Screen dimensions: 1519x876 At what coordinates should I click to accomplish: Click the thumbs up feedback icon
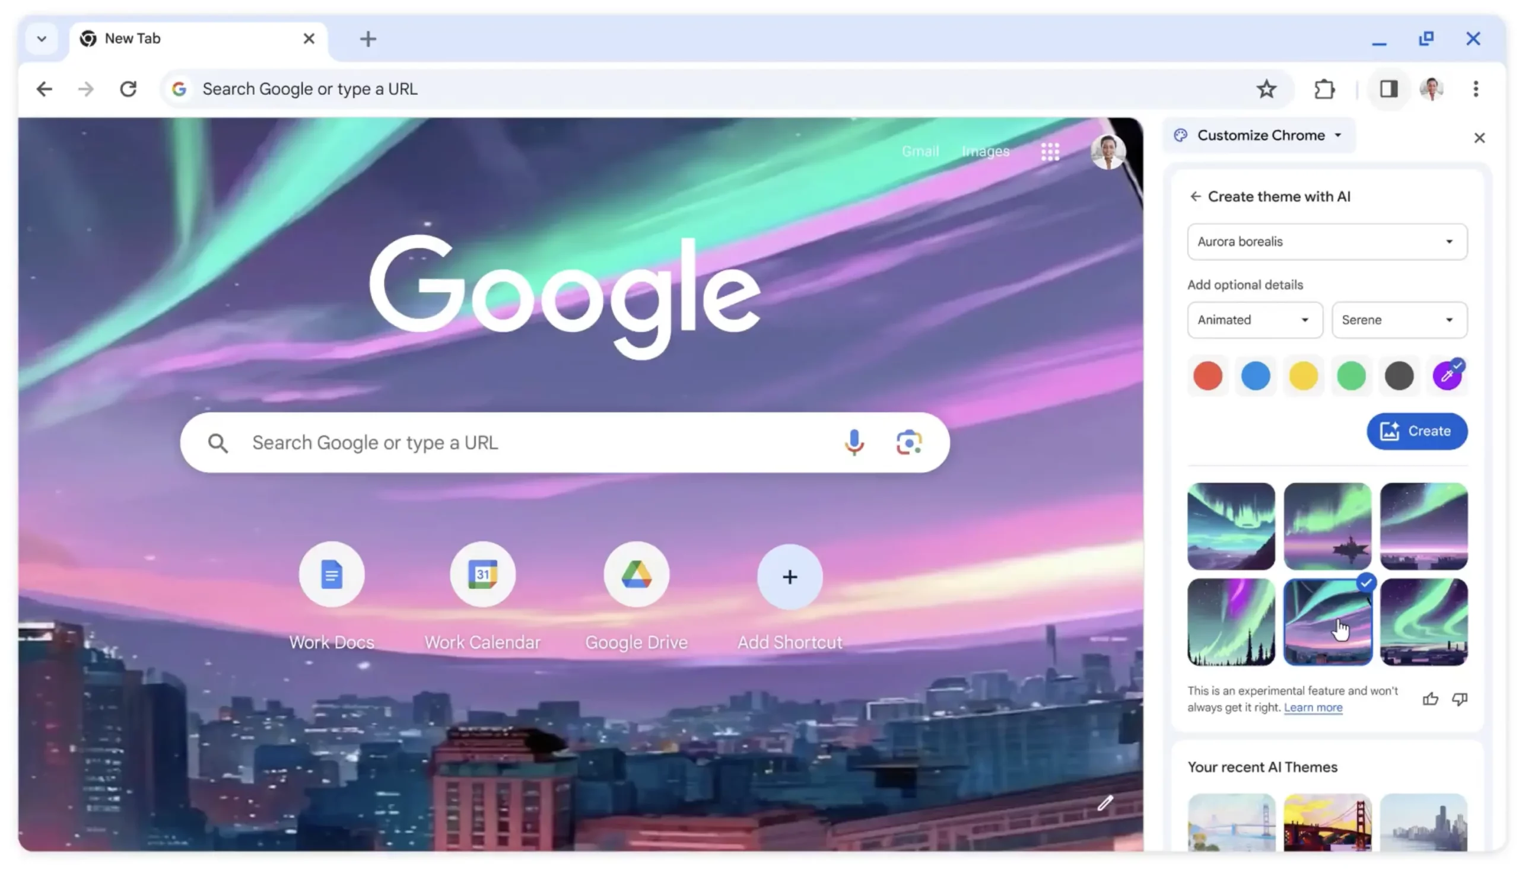(x=1430, y=699)
